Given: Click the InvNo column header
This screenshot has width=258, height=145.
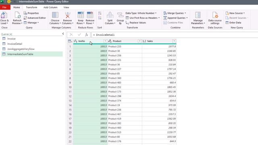Looking at the screenshot, I should [x=90, y=41].
